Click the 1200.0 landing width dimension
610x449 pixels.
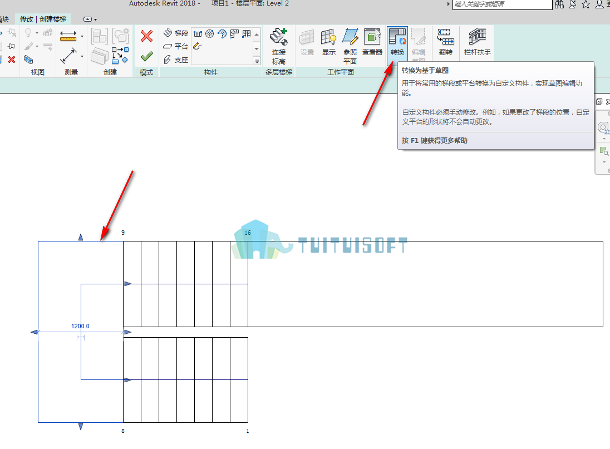click(80, 326)
